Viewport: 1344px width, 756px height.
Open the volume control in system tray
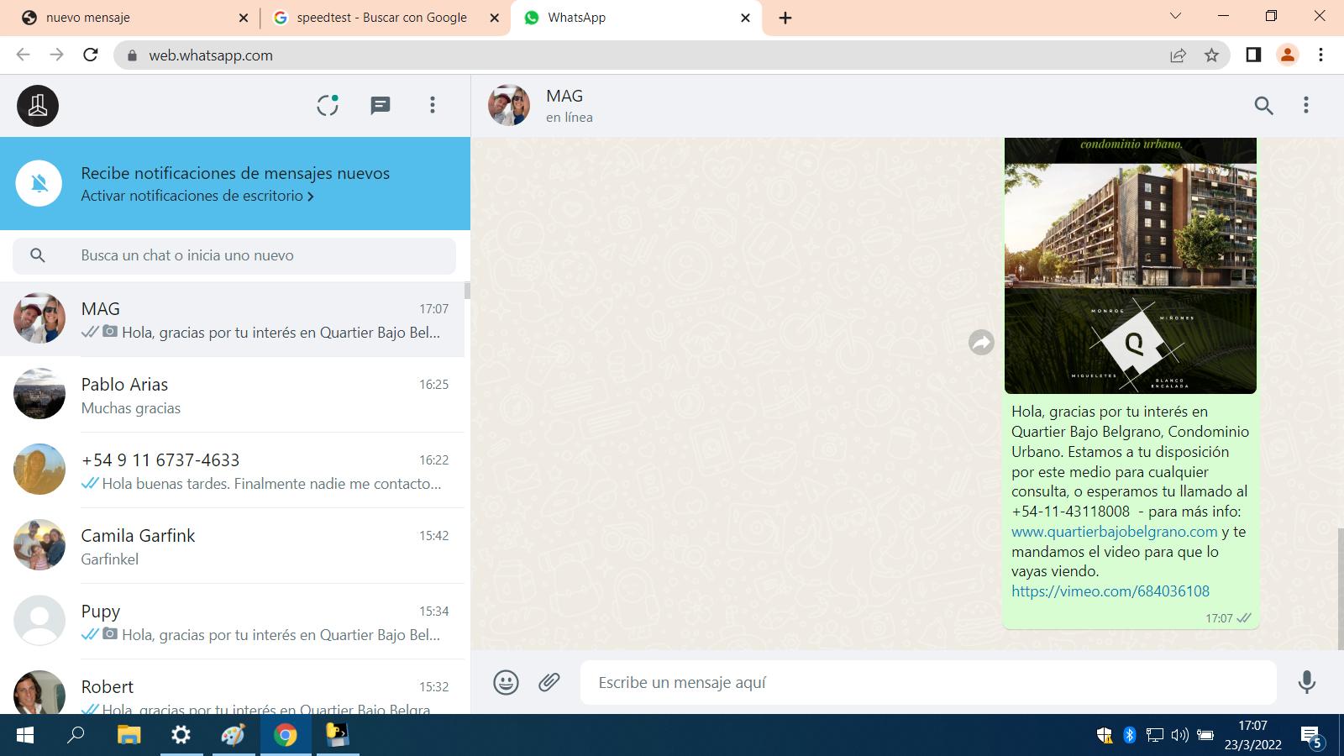(x=1179, y=735)
